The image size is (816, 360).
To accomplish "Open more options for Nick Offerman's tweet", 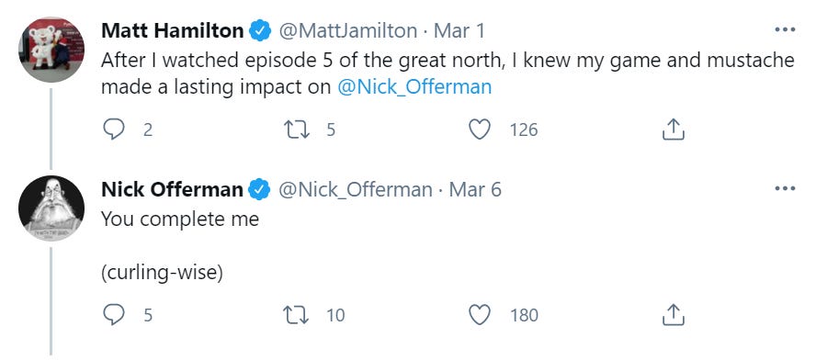I will click(785, 189).
